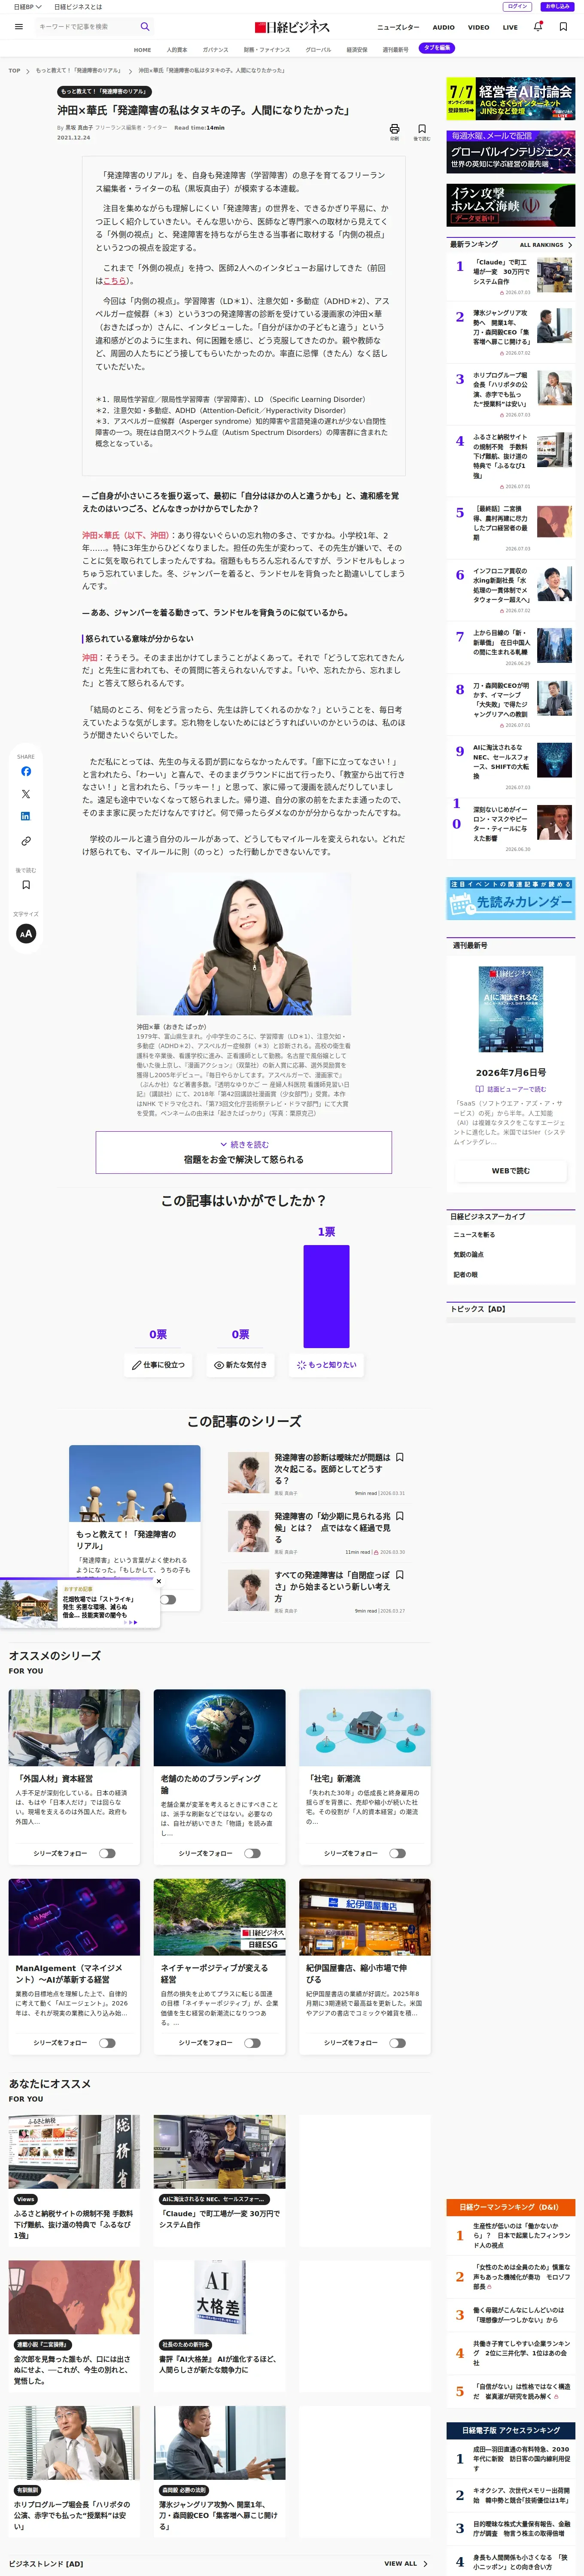This screenshot has width=584, height=2576.
Task: Close the おすすめ記事 popup
Action: tap(159, 1581)
